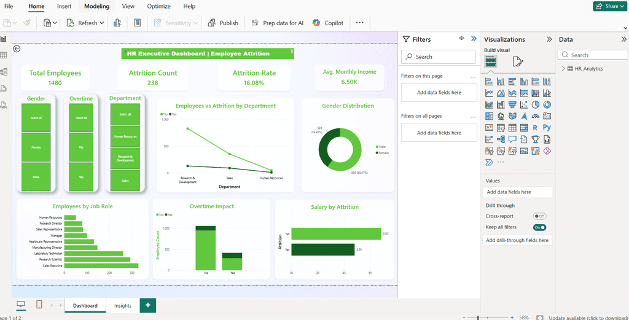This screenshot has width=629, height=320.
Task: Collapse the Visualizations pane chevron
Action: click(549, 39)
